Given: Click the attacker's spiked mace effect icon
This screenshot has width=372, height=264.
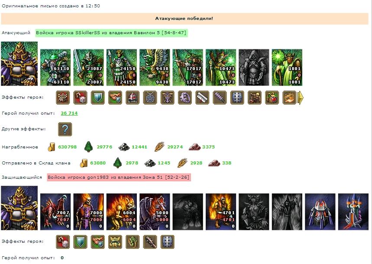Looking at the screenshot, I should (220, 97).
